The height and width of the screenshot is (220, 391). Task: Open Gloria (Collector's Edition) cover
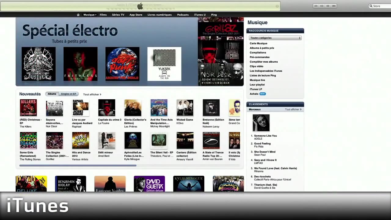click(133, 108)
